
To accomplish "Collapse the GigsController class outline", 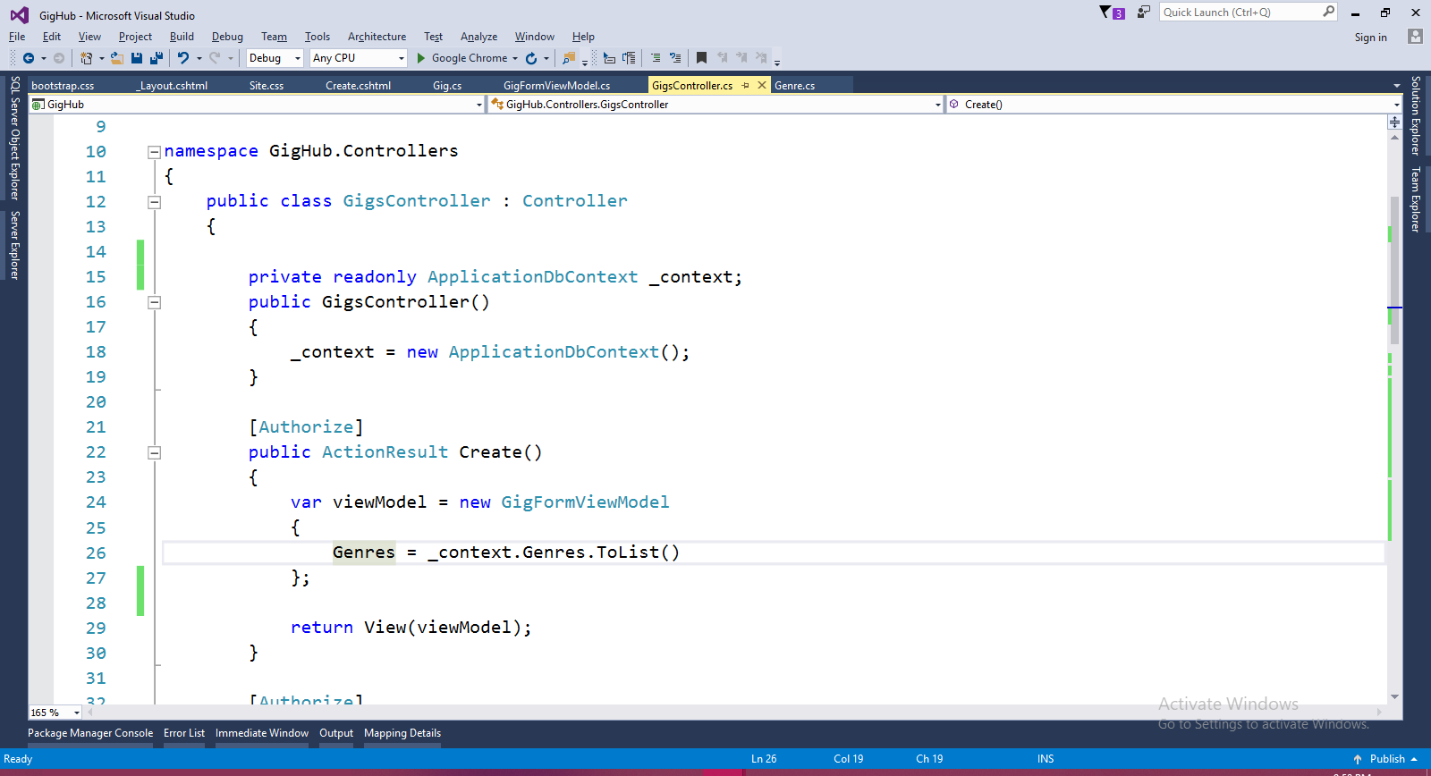I will click(x=154, y=202).
